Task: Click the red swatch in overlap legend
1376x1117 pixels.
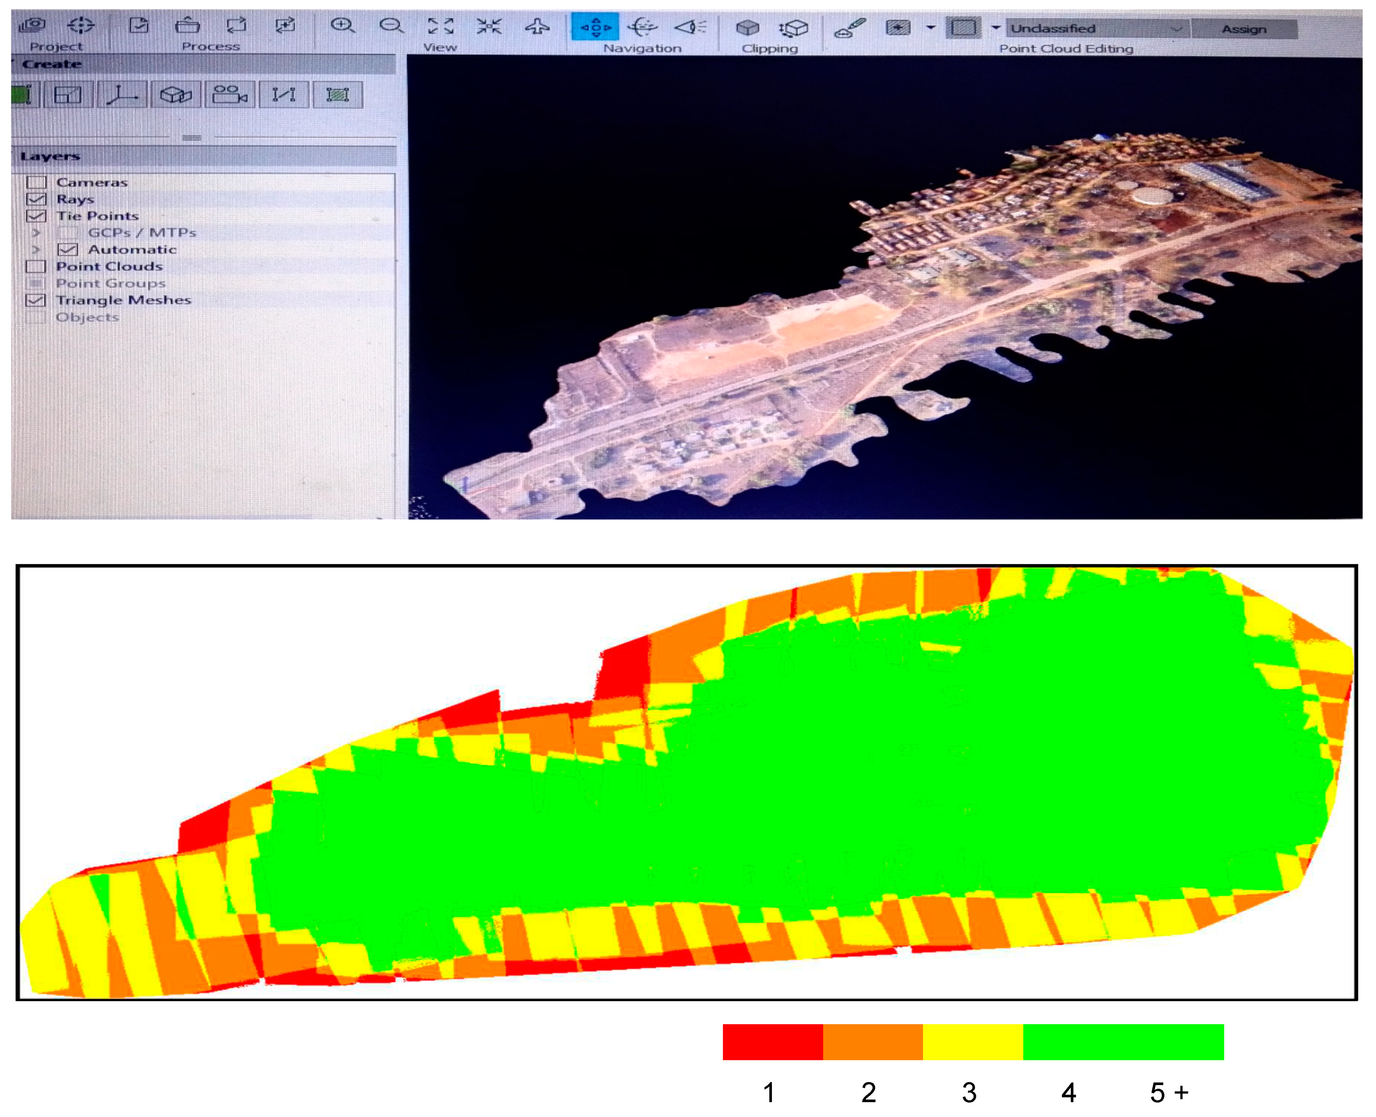Action: pos(773,1042)
